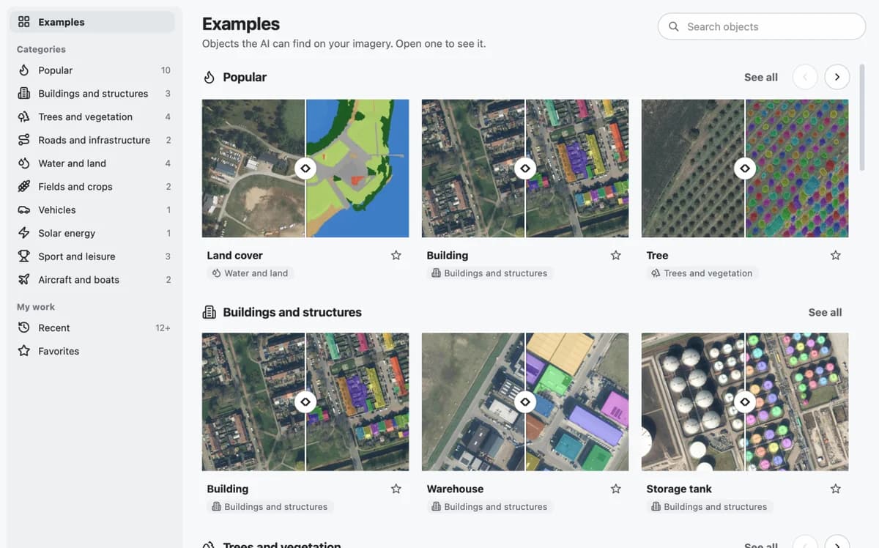Click See all for Popular section

761,77
